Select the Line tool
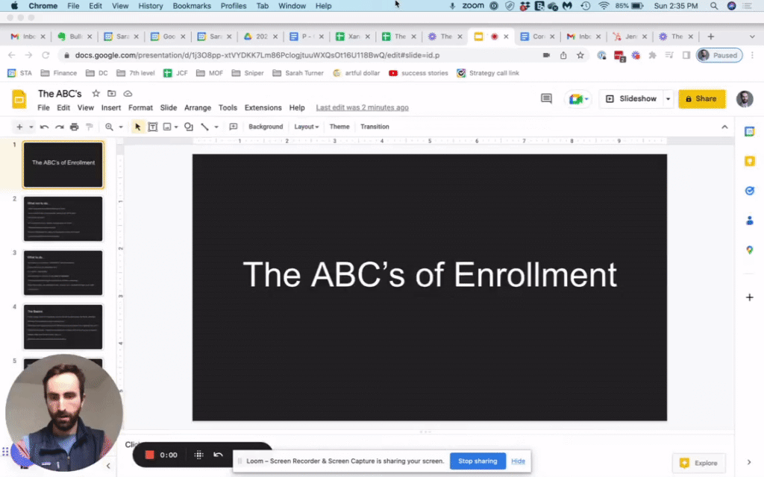The width and height of the screenshot is (764, 477). pyautogui.click(x=204, y=127)
